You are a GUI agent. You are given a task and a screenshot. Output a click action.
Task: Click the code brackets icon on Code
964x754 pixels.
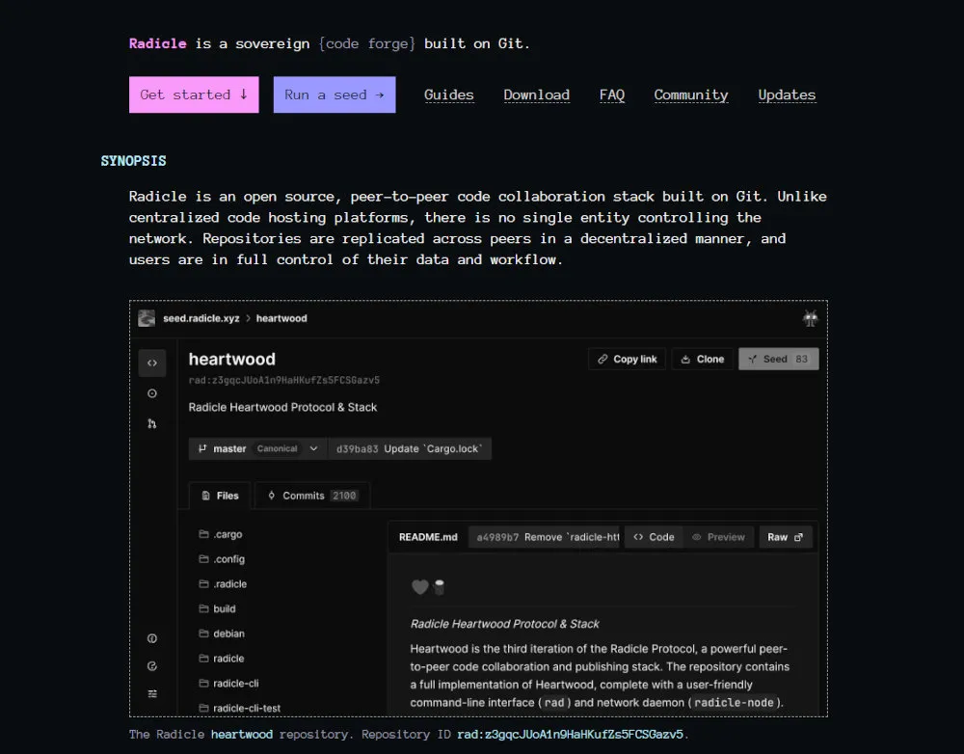(x=638, y=537)
